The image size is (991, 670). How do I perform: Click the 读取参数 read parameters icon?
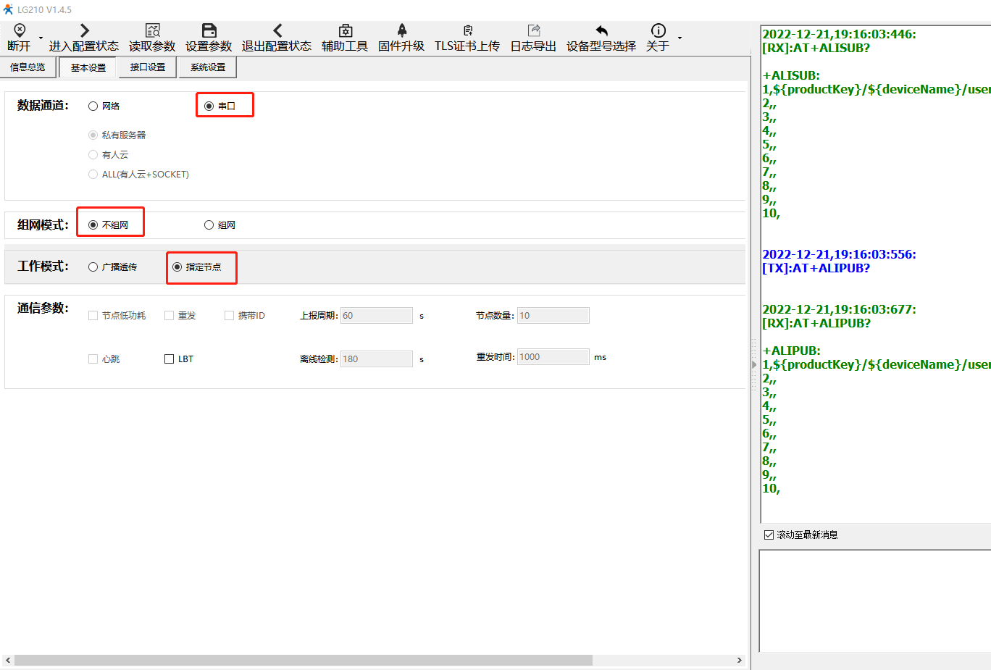click(x=152, y=30)
